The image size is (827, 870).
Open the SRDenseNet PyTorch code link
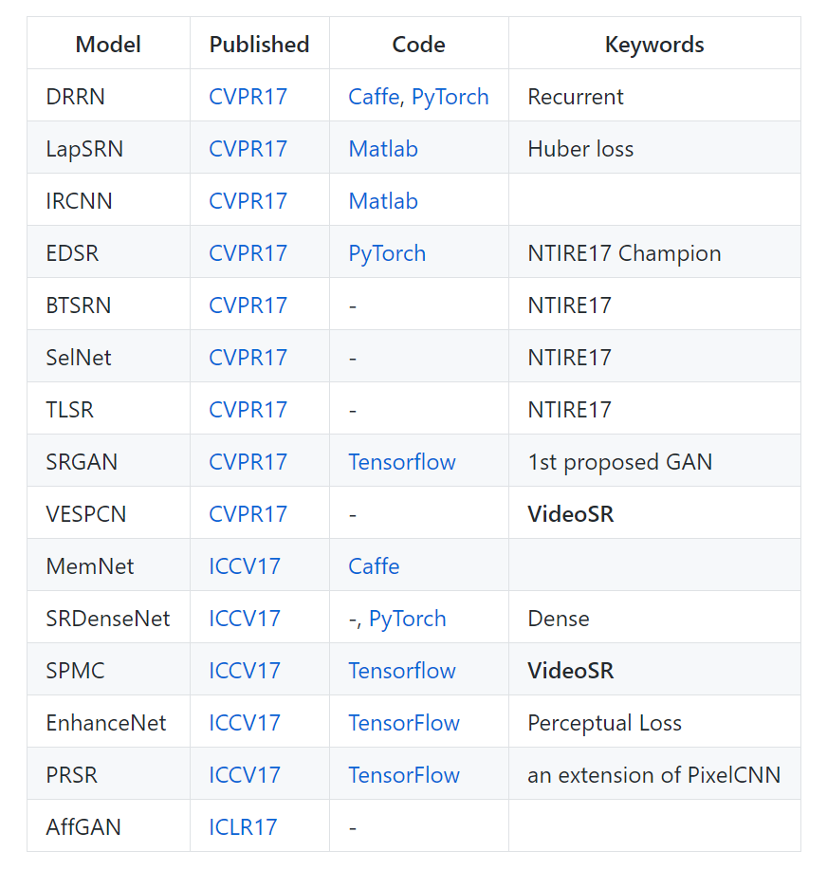click(x=407, y=619)
